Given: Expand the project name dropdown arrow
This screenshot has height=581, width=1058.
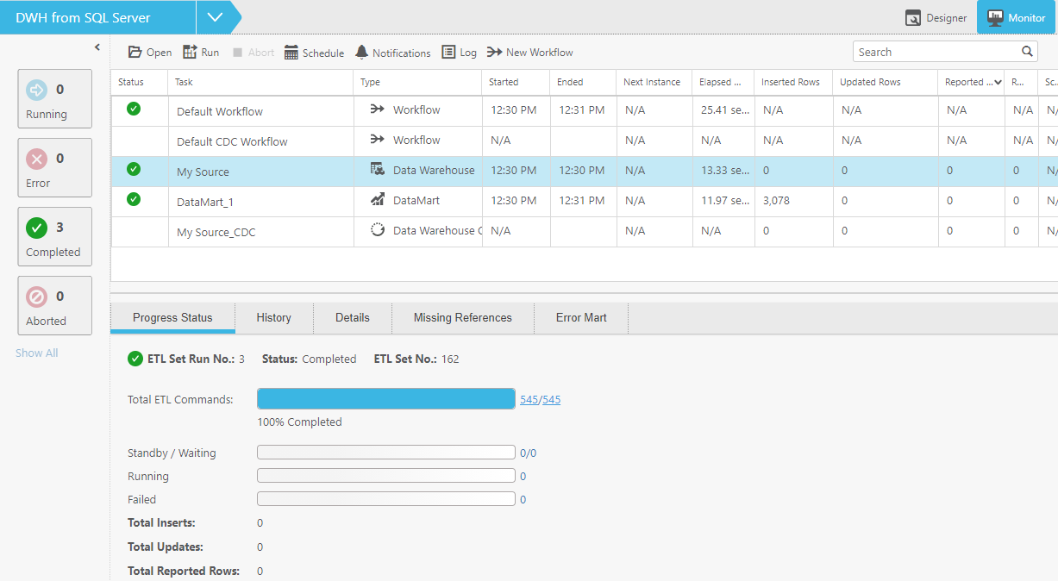Looking at the screenshot, I should [x=216, y=17].
